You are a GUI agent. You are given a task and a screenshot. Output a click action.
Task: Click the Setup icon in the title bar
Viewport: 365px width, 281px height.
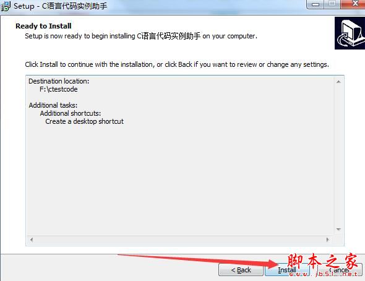click(x=6, y=6)
